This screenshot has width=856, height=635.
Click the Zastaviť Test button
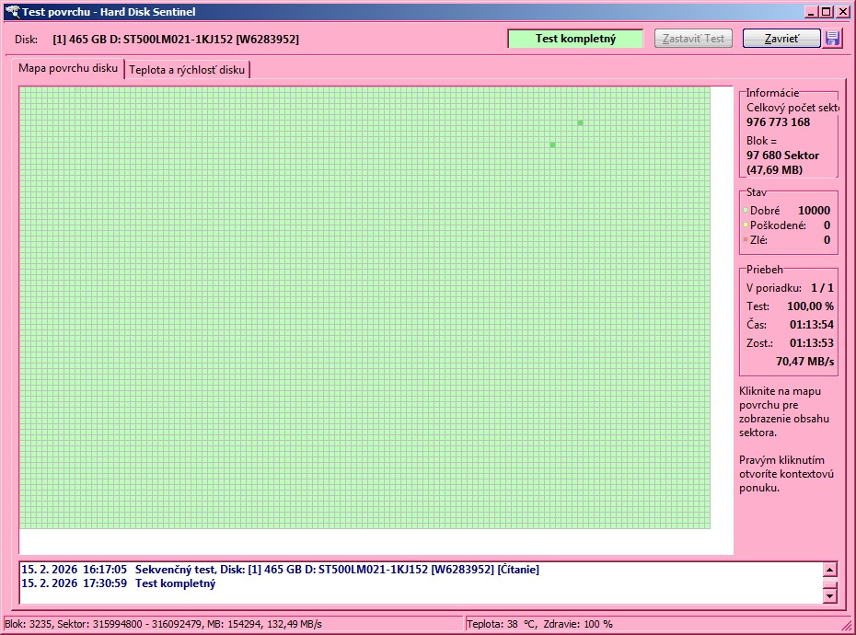pos(693,39)
